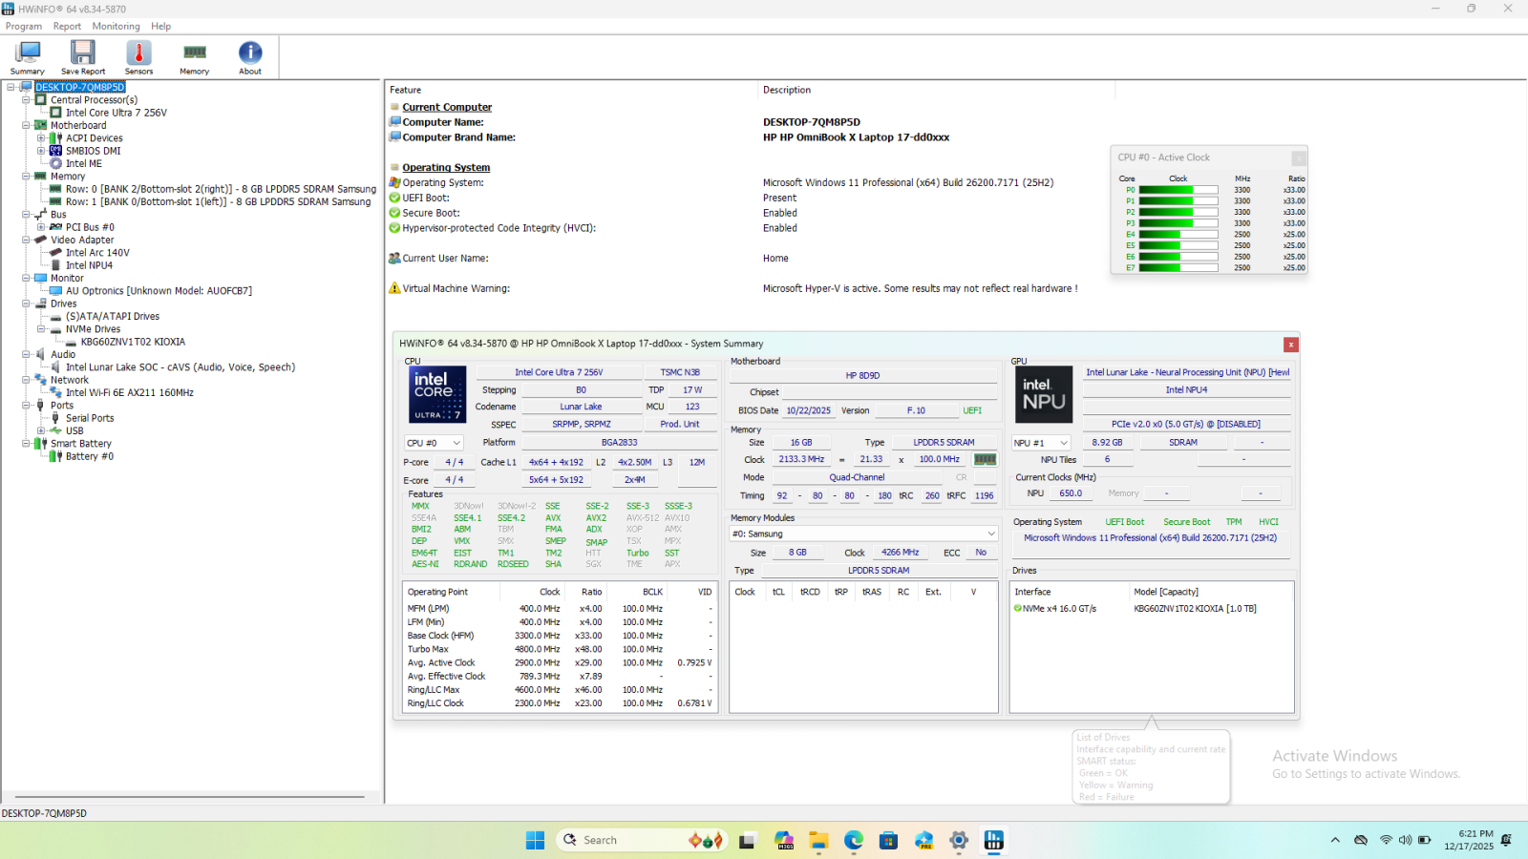The width and height of the screenshot is (1528, 859).
Task: Click the green memory chip icon beside 100.0 MHz
Action: tap(985, 459)
